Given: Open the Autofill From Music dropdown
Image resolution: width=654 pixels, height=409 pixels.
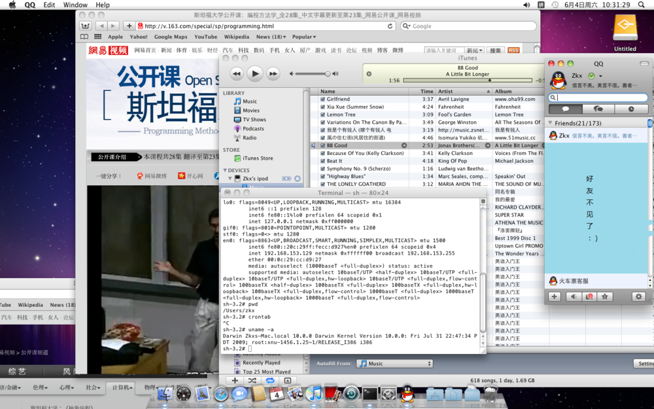Looking at the screenshot, I should 394,363.
